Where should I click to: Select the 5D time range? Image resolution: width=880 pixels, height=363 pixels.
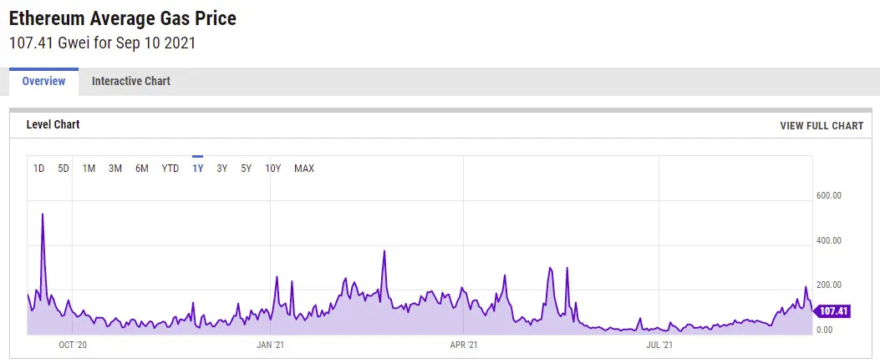coord(64,168)
